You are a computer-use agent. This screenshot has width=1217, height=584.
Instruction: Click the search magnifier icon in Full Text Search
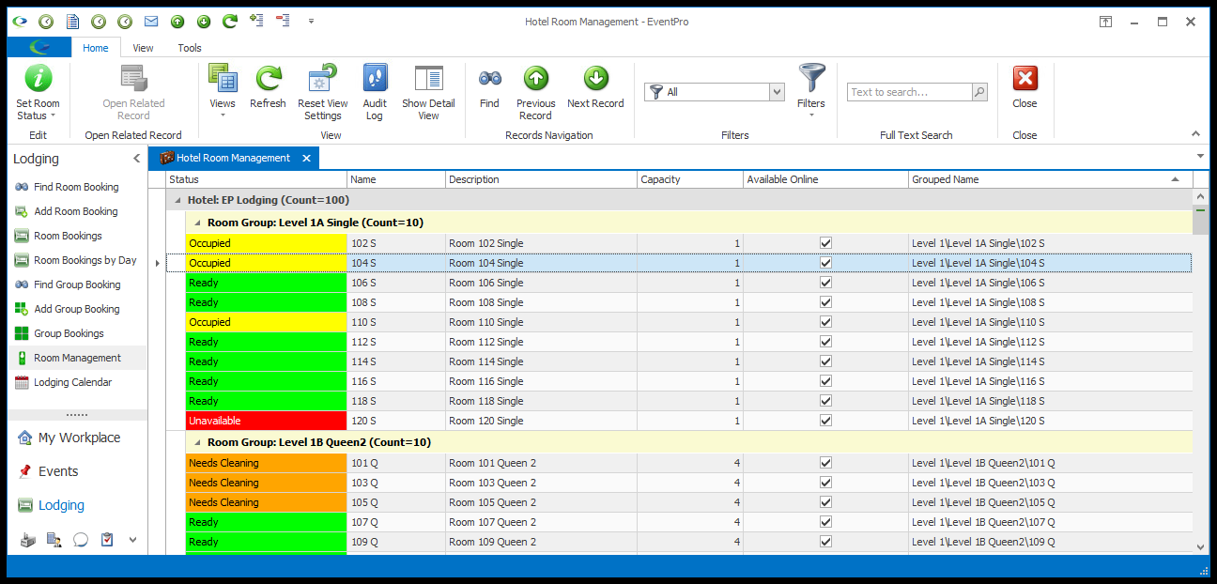pos(979,92)
